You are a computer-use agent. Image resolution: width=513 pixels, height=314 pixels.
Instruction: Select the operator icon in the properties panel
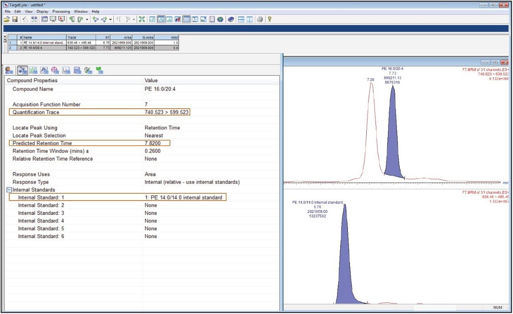click(8, 70)
